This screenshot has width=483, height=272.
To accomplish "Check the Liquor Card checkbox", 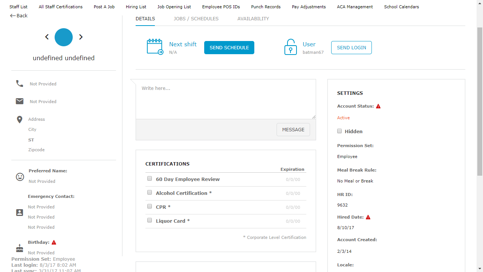I will [x=150, y=220].
